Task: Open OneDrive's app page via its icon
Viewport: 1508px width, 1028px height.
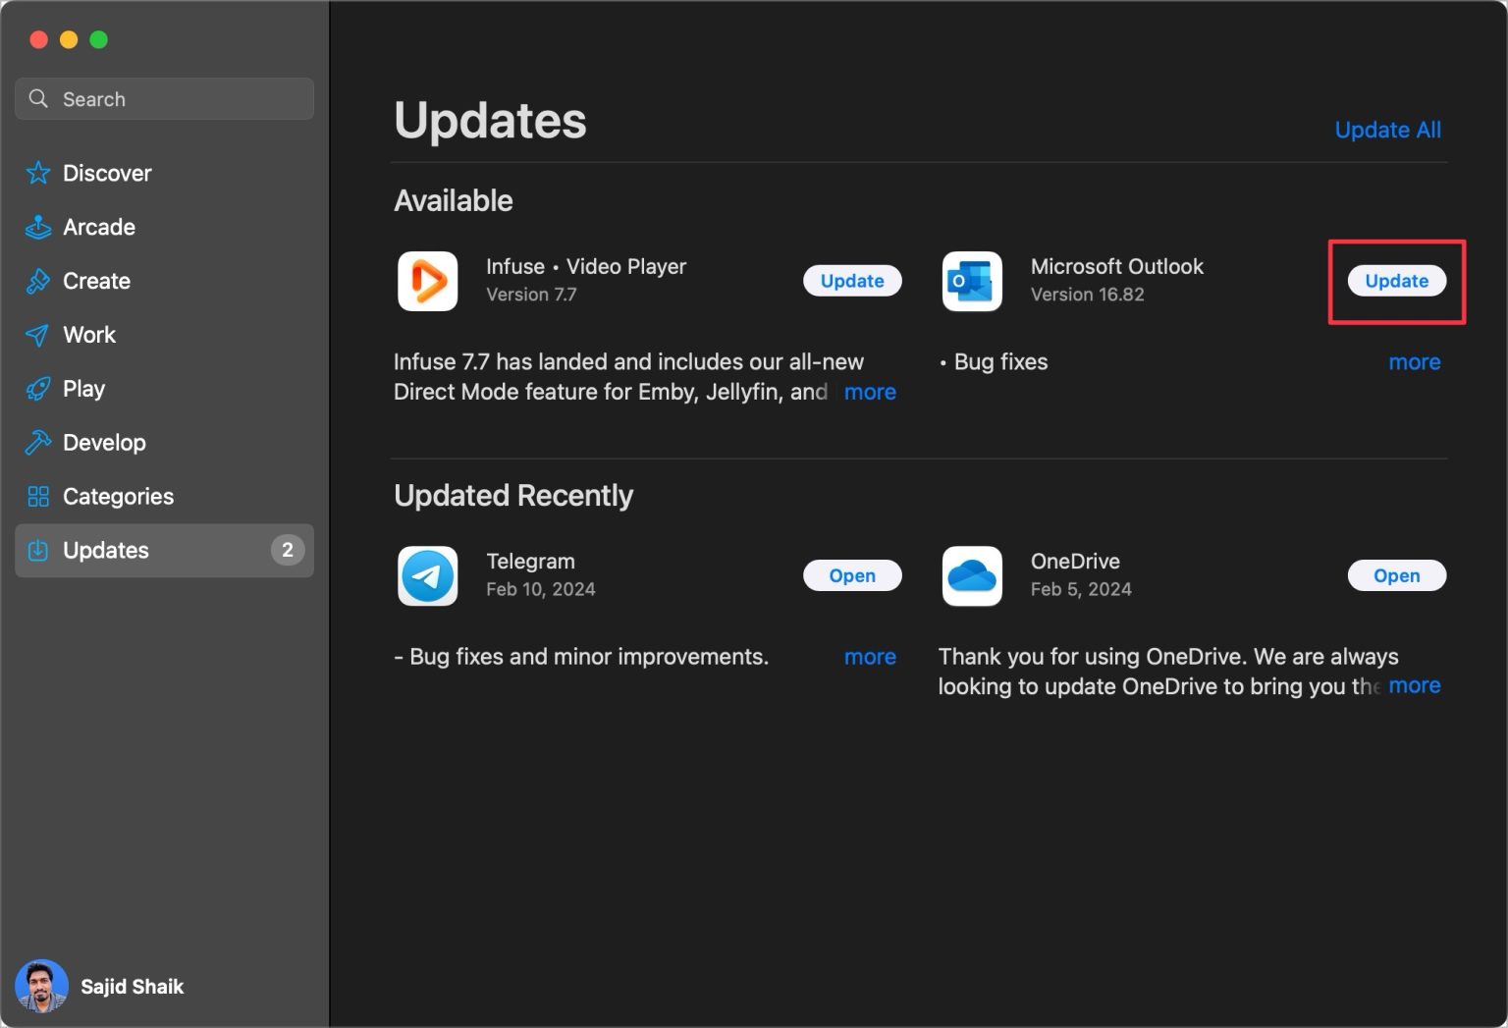Action: point(971,575)
